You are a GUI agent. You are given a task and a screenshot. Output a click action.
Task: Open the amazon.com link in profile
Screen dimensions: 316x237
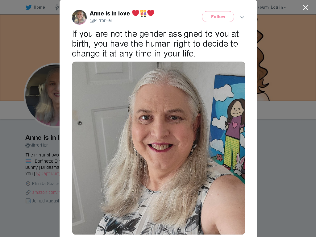[46, 192]
